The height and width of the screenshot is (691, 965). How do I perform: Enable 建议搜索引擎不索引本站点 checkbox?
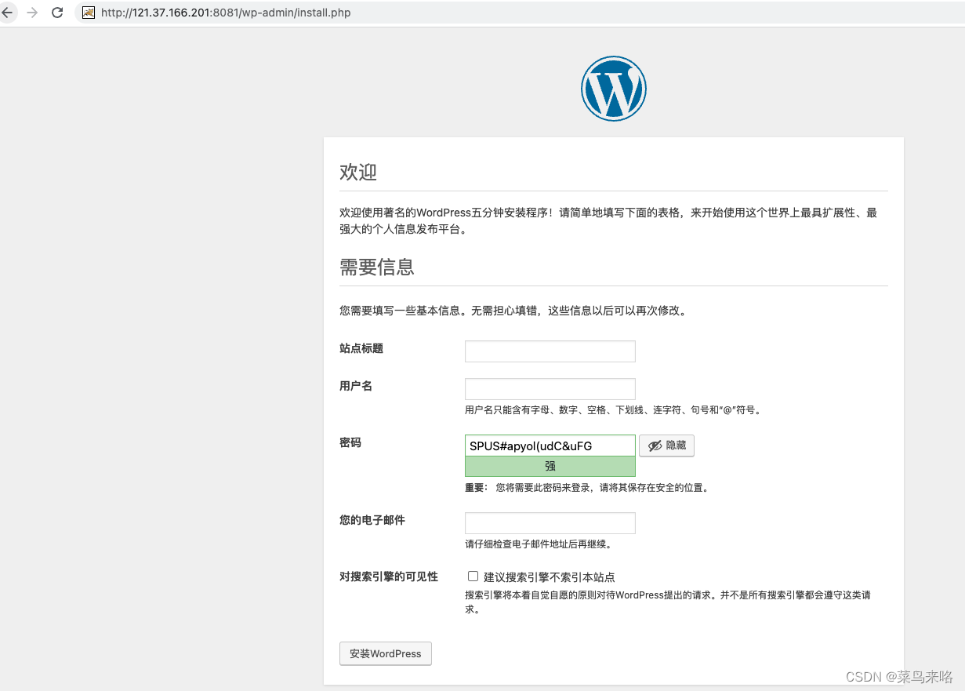tap(473, 576)
